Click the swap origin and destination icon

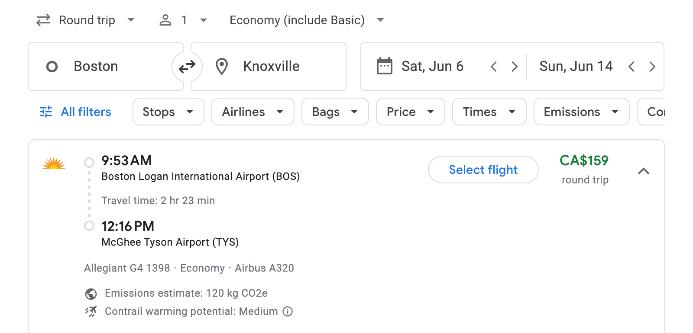pyautogui.click(x=187, y=66)
